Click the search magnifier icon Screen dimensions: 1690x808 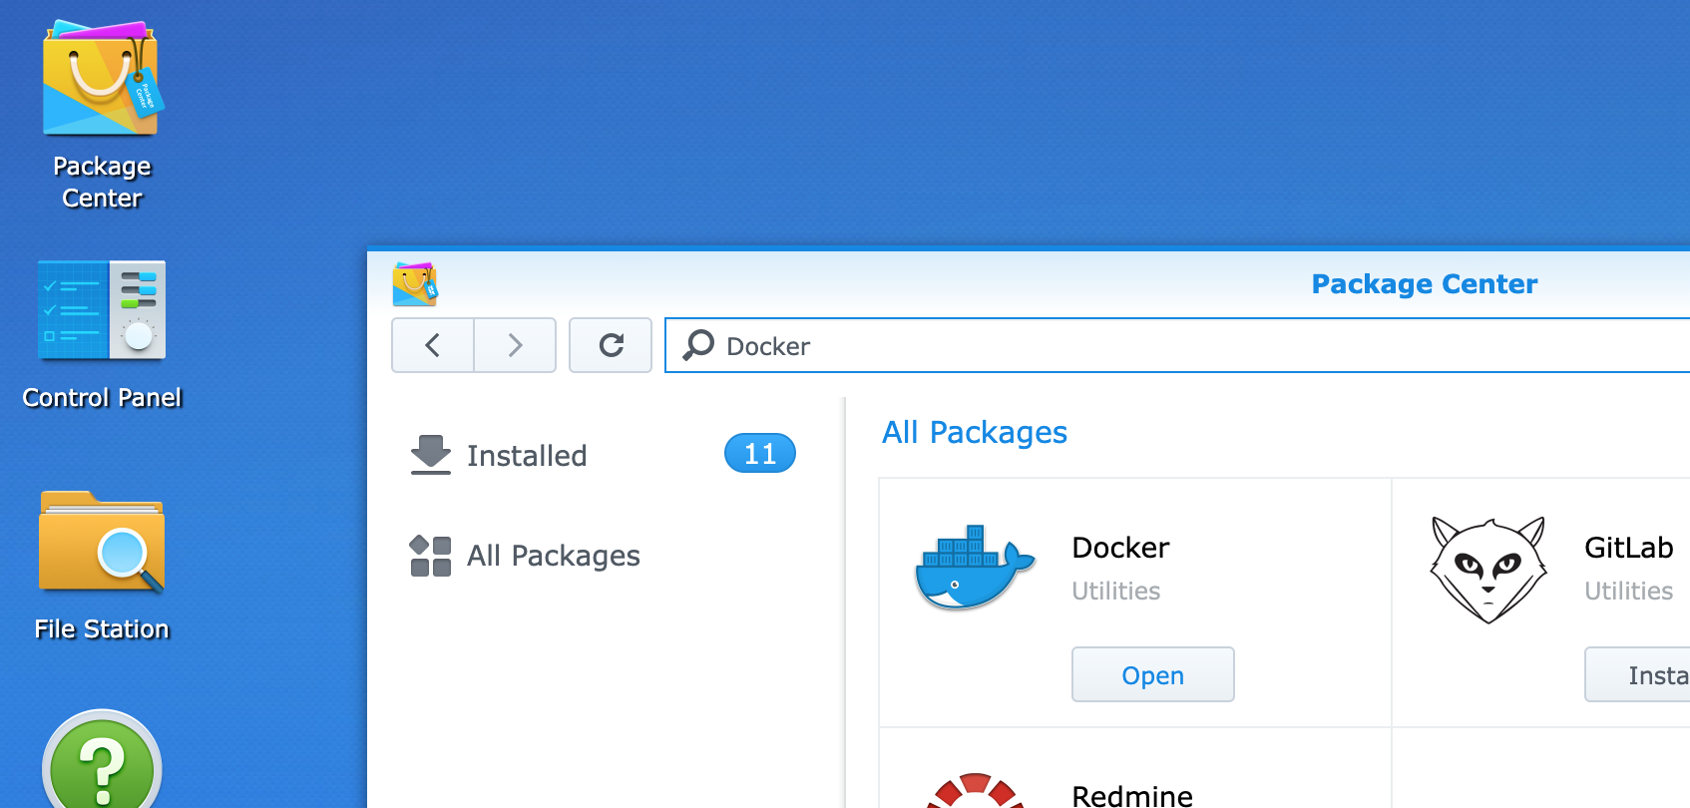698,345
